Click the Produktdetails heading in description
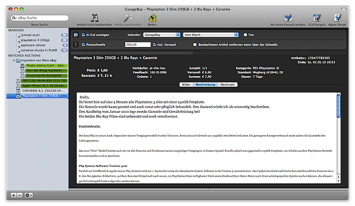Image resolution: width=355 pixels, height=206 pixels. point(90,126)
